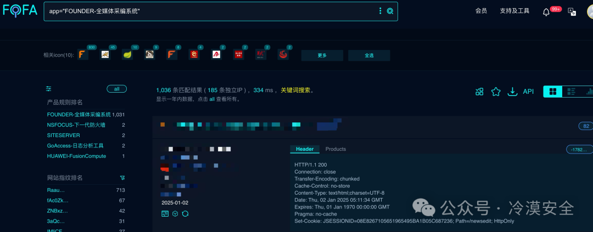
Task: Click the all pill in sidebar
Action: (x=116, y=89)
